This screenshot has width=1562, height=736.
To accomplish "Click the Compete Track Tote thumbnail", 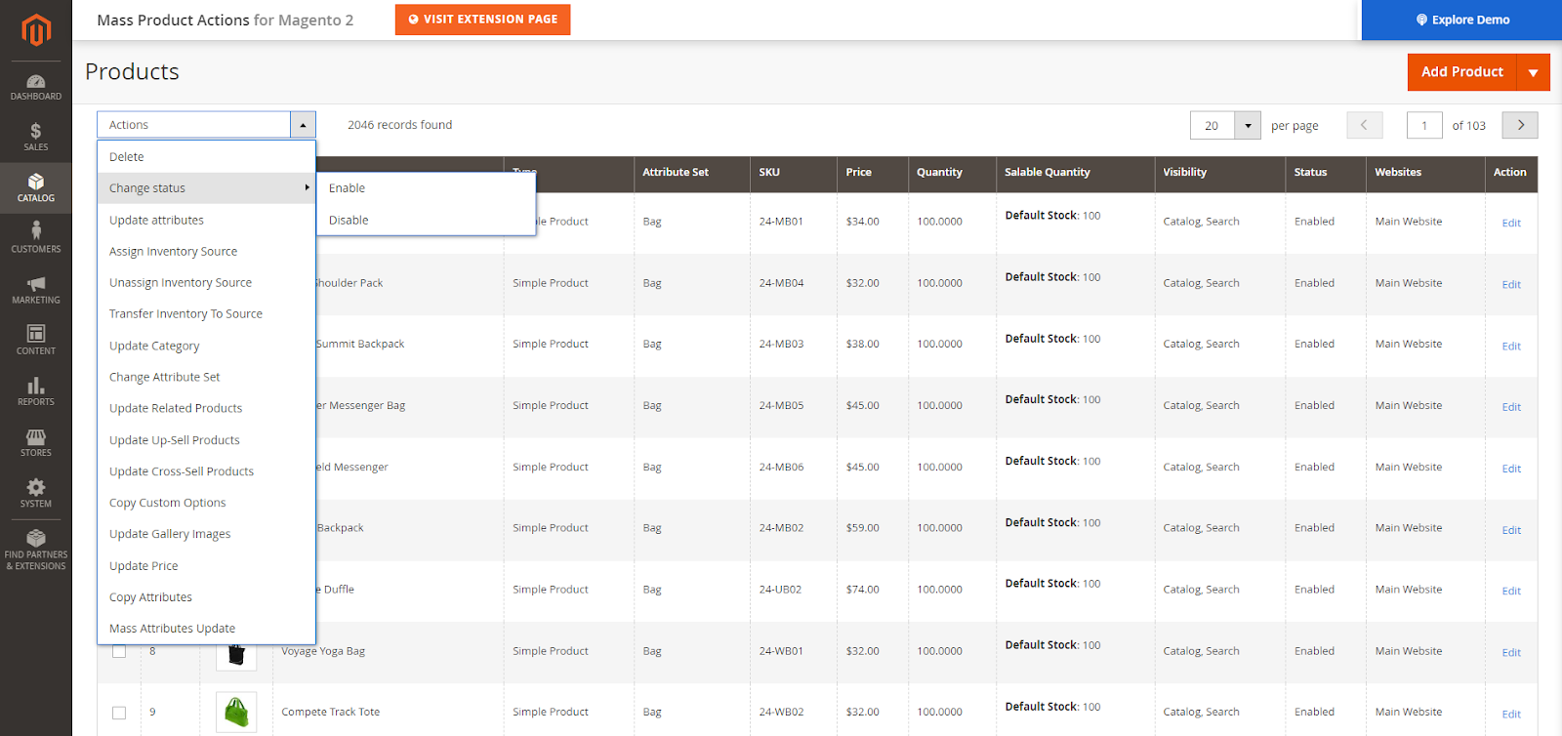I will tap(236, 713).
